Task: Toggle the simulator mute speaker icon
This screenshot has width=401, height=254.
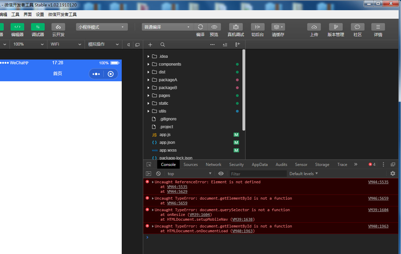Action: [x=128, y=45]
